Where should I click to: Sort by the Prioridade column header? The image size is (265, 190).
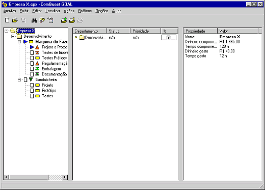[x=146, y=31]
